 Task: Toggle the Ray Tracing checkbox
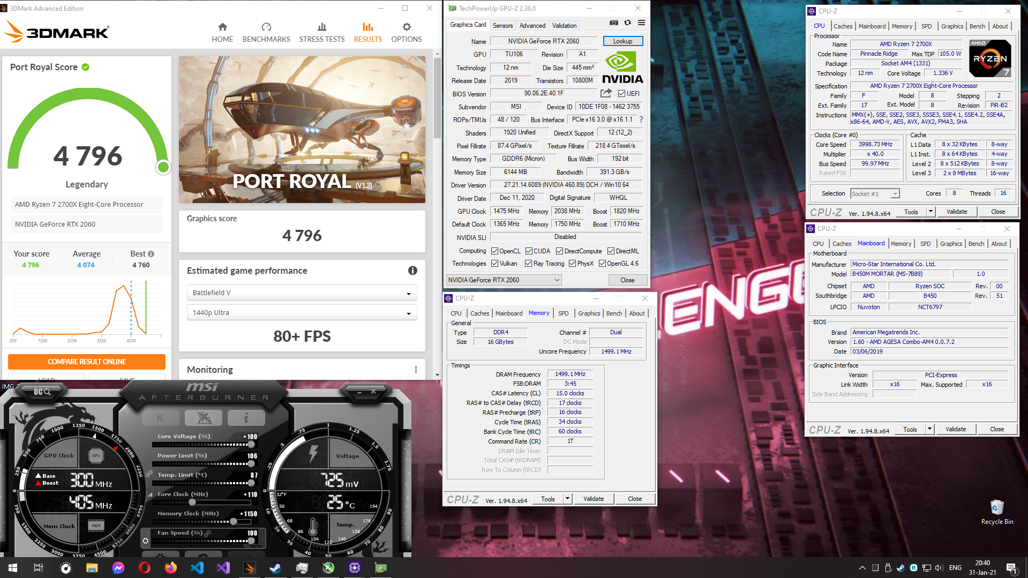coord(529,264)
